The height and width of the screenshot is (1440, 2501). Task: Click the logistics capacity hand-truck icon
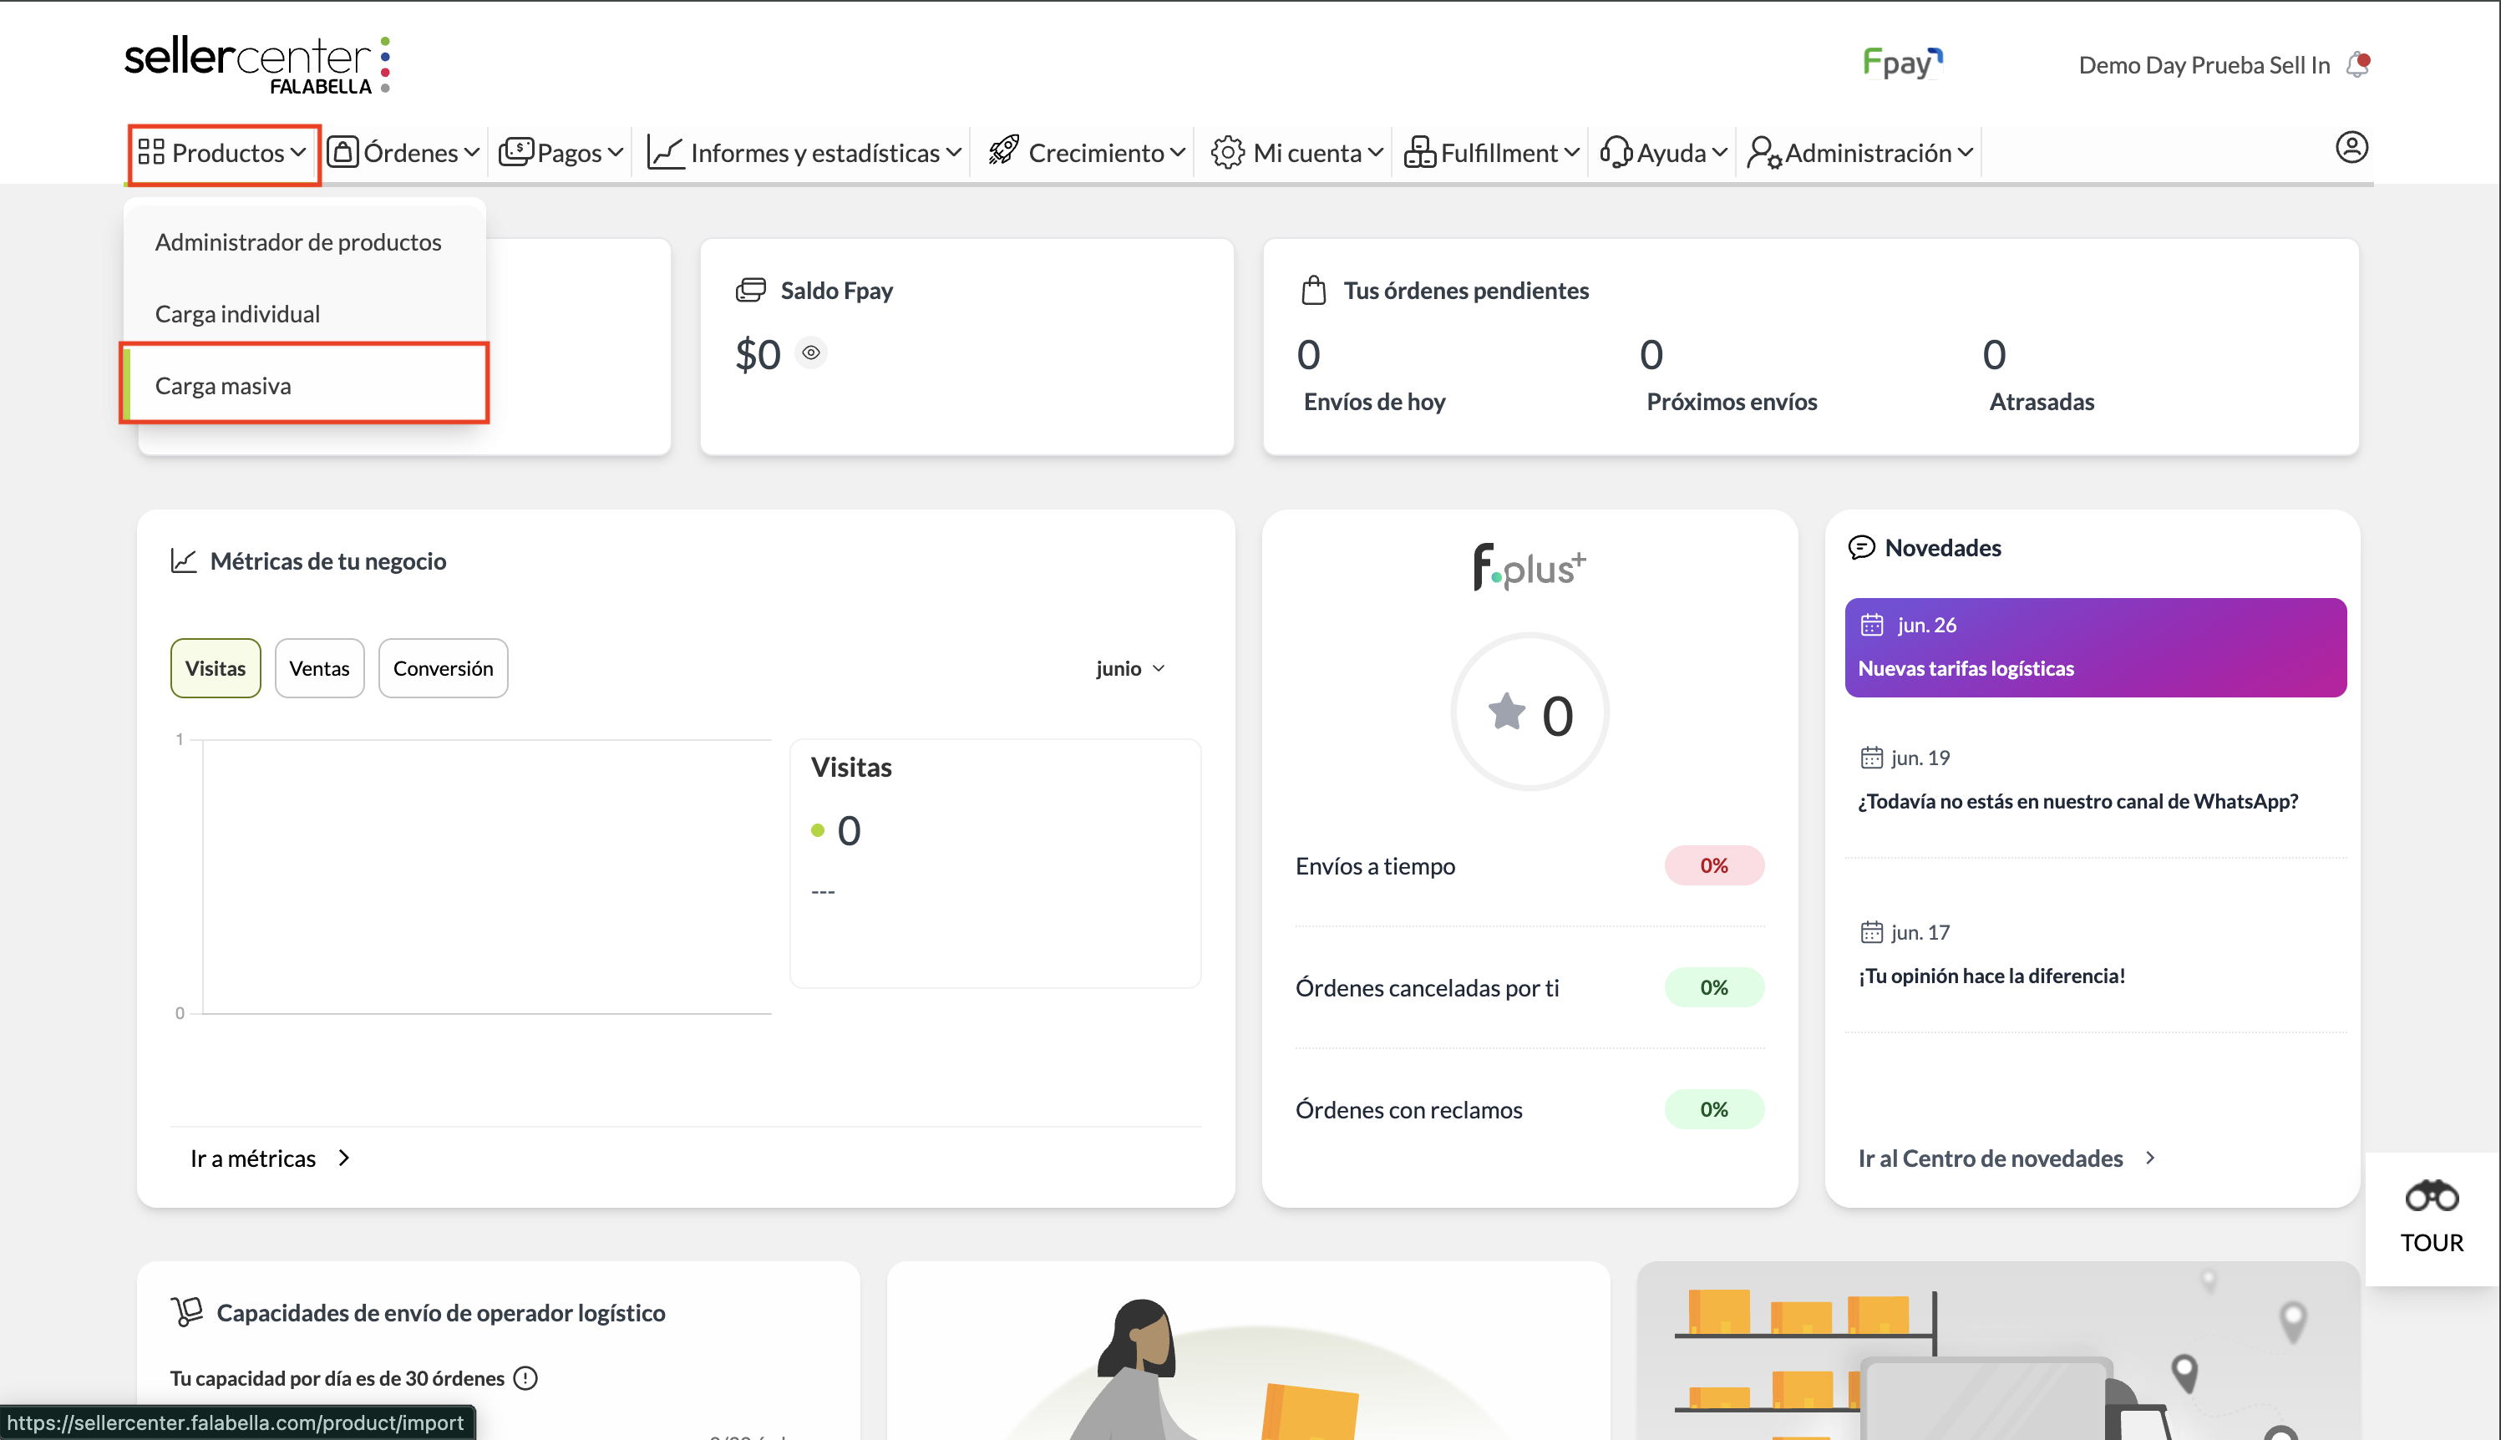tap(187, 1311)
